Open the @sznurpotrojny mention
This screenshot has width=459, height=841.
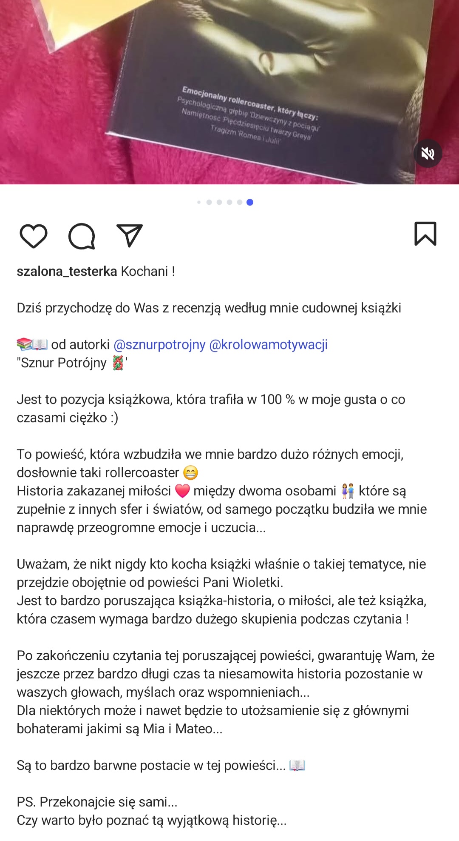159,344
